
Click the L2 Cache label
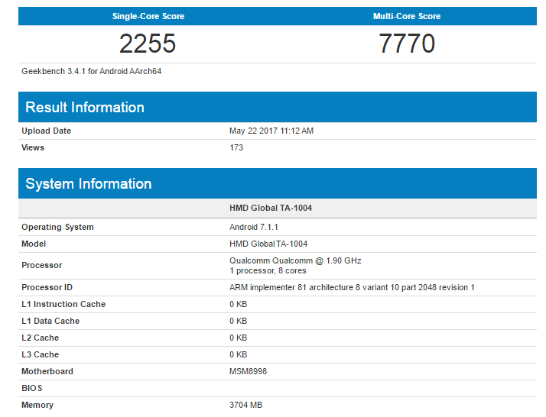tap(40, 338)
